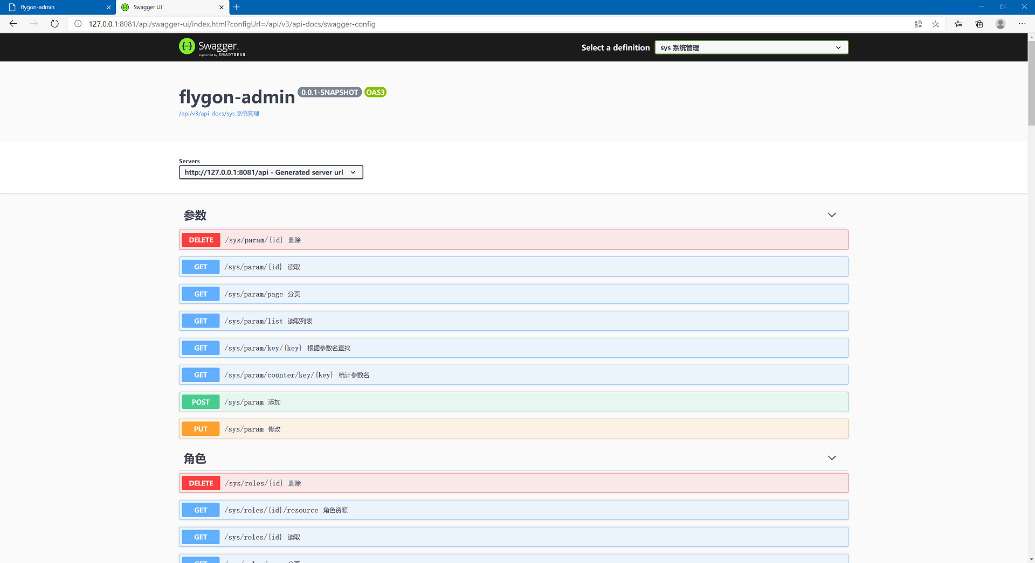Open the browser profile avatar
This screenshot has height=563, width=1035.
click(1000, 24)
